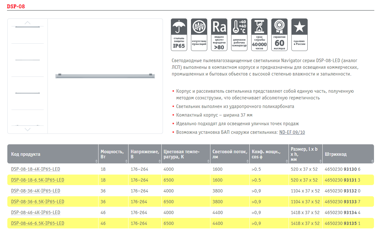Click barcode 4650230 93130 6
Image resolution: width=381 pixels, height=230 pixels.
click(343, 169)
